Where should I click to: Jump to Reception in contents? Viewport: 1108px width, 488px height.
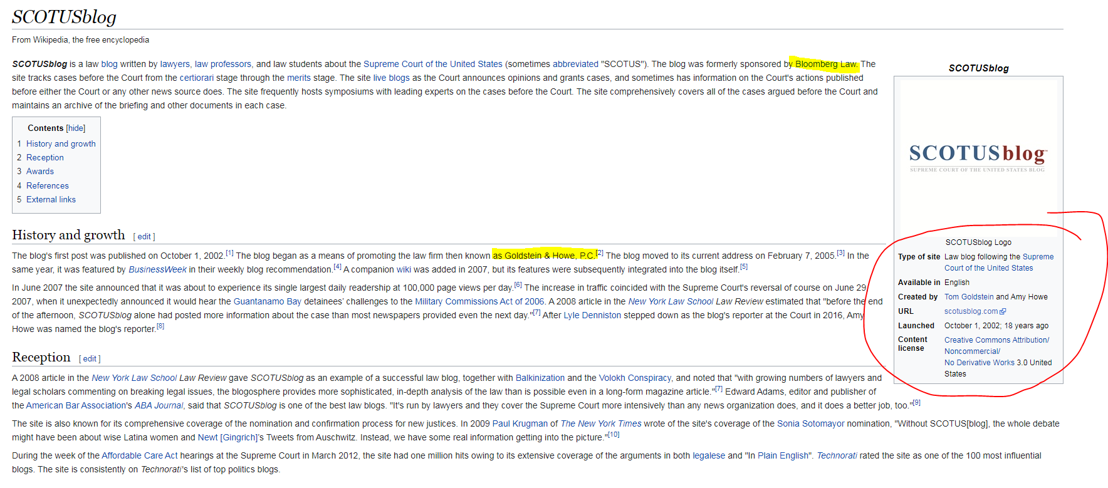click(45, 157)
